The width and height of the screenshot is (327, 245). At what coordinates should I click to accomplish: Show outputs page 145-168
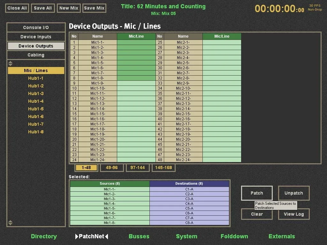tap(163, 167)
